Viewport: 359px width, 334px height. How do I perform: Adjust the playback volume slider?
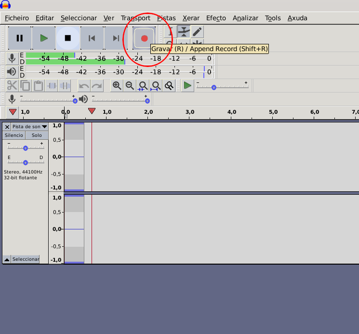click(120, 100)
